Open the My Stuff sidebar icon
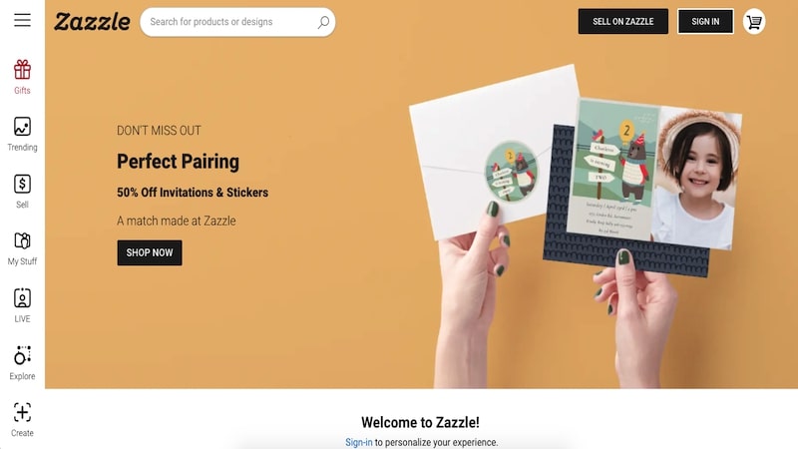 coord(22,240)
